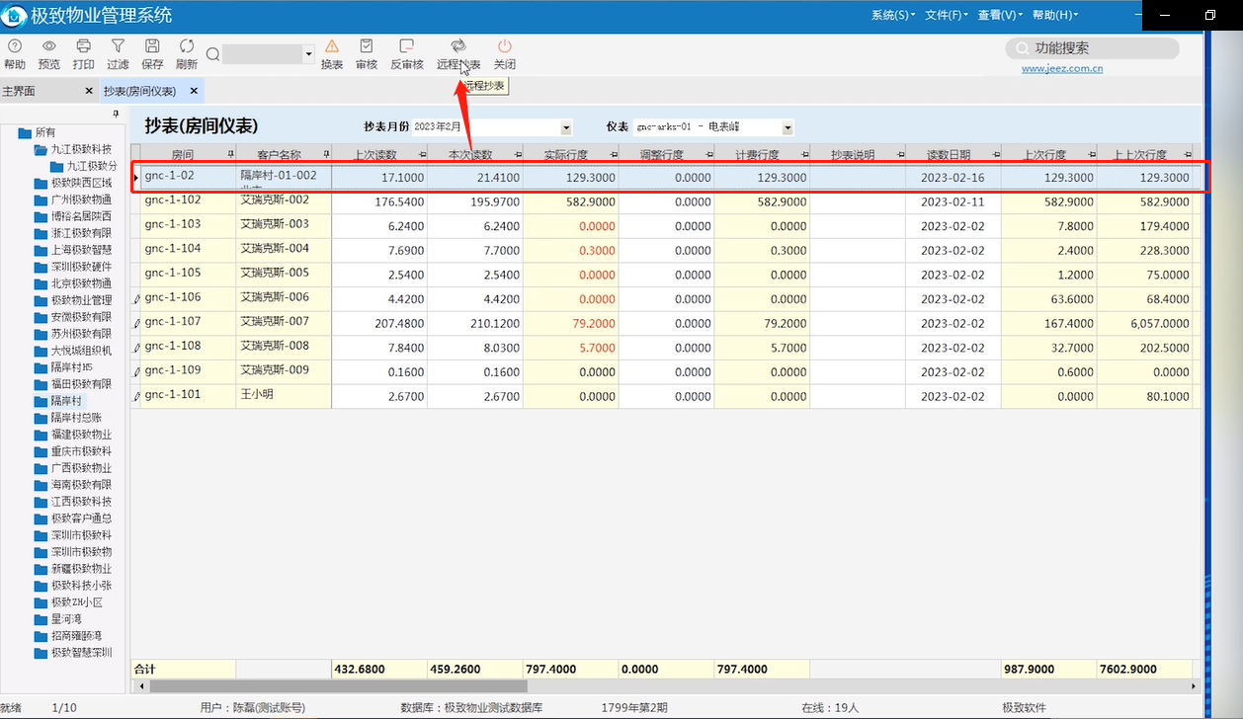Screen dimensions: 1243x719
Task: Open the www.jeez.com.cn link
Action: (x=1062, y=69)
